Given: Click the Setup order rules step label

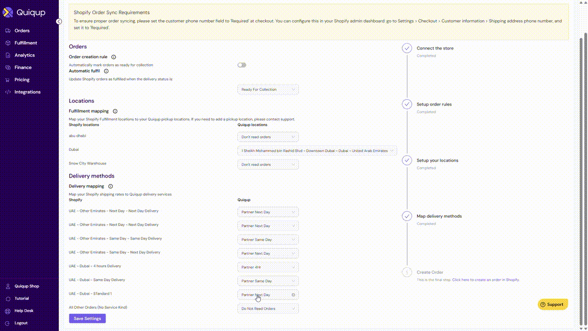Looking at the screenshot, I should click(x=434, y=105).
